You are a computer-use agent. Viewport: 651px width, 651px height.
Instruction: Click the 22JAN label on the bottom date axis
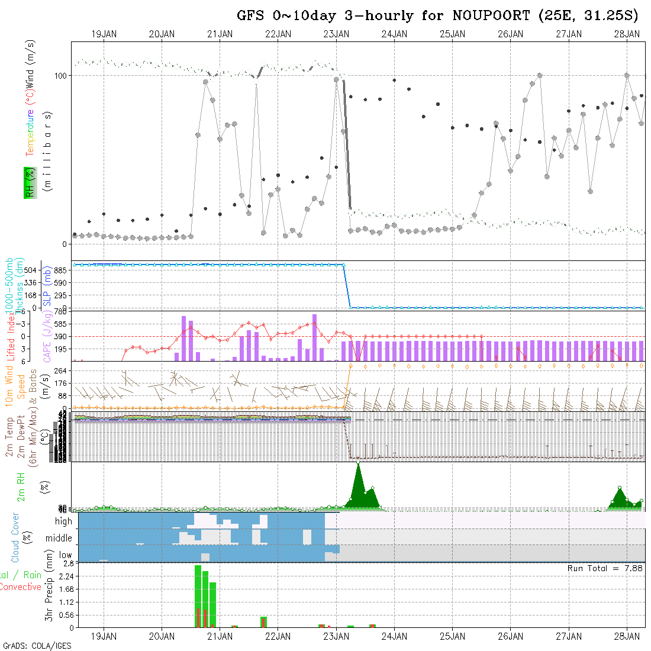click(278, 636)
